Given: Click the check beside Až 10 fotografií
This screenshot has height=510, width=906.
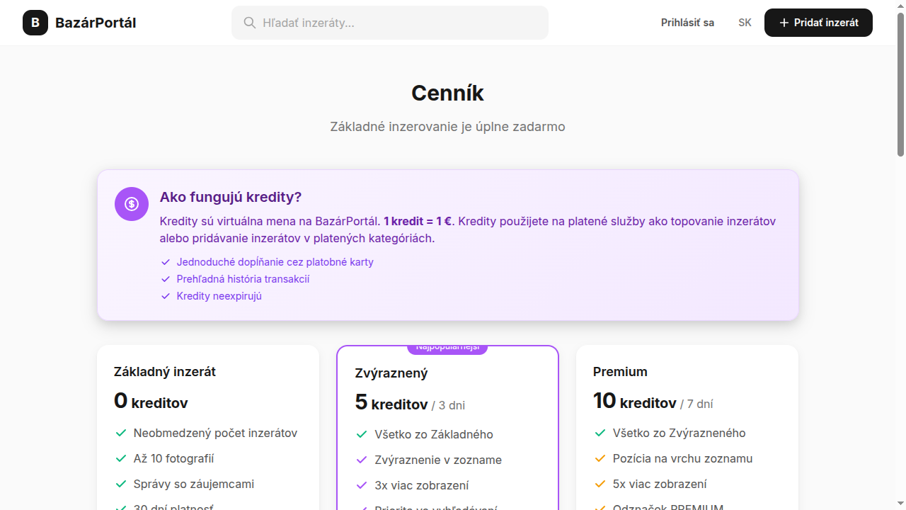Looking at the screenshot, I should [119, 458].
